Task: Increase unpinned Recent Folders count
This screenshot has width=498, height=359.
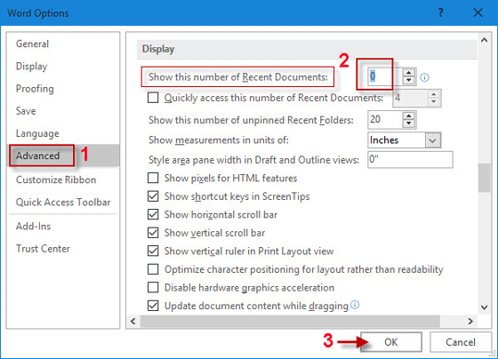Action: pos(409,116)
